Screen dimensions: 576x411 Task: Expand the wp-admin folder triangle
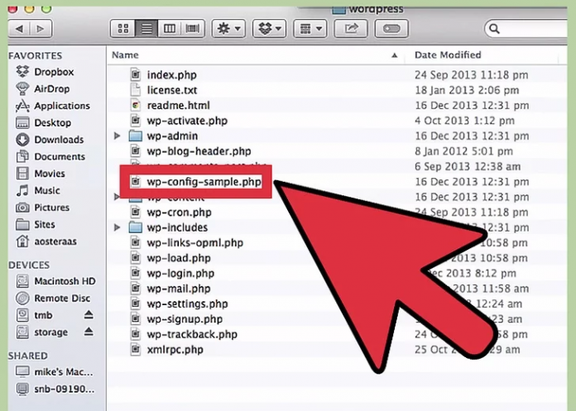coord(118,136)
